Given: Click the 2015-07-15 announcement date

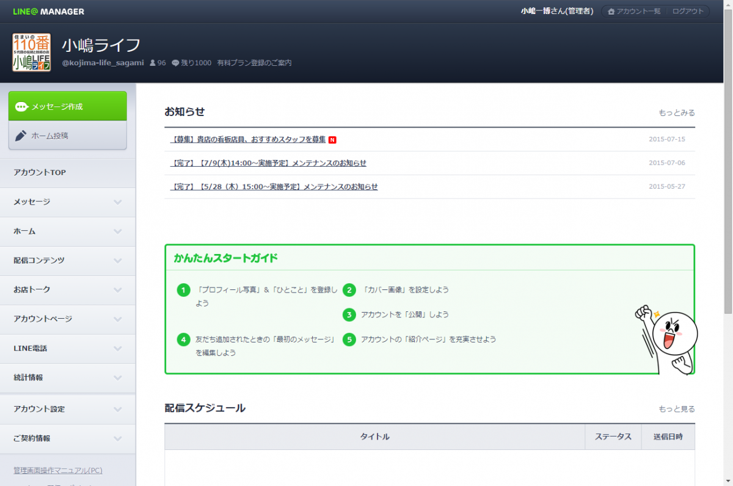Looking at the screenshot, I should point(667,139).
